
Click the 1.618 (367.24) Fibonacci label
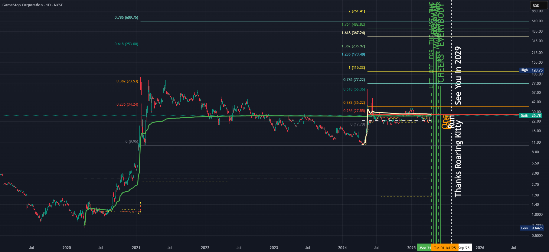click(353, 33)
